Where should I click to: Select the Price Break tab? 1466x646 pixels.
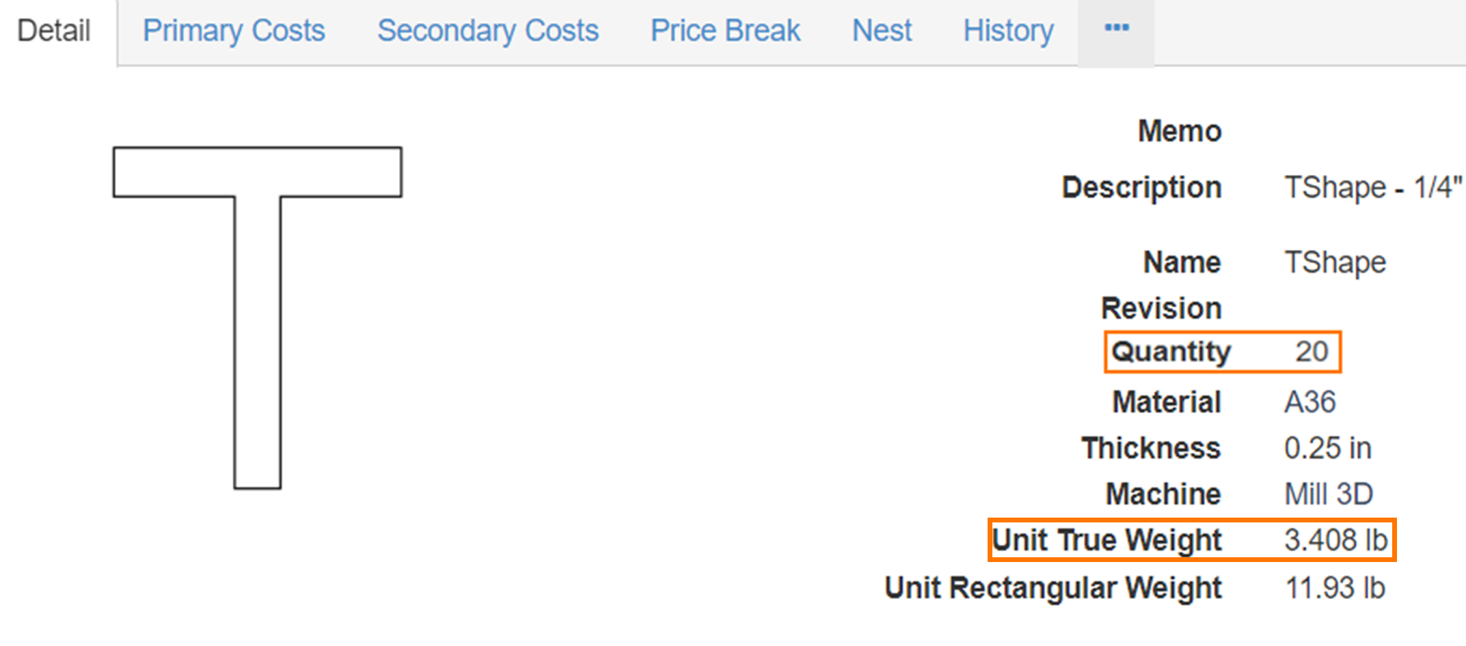725,31
